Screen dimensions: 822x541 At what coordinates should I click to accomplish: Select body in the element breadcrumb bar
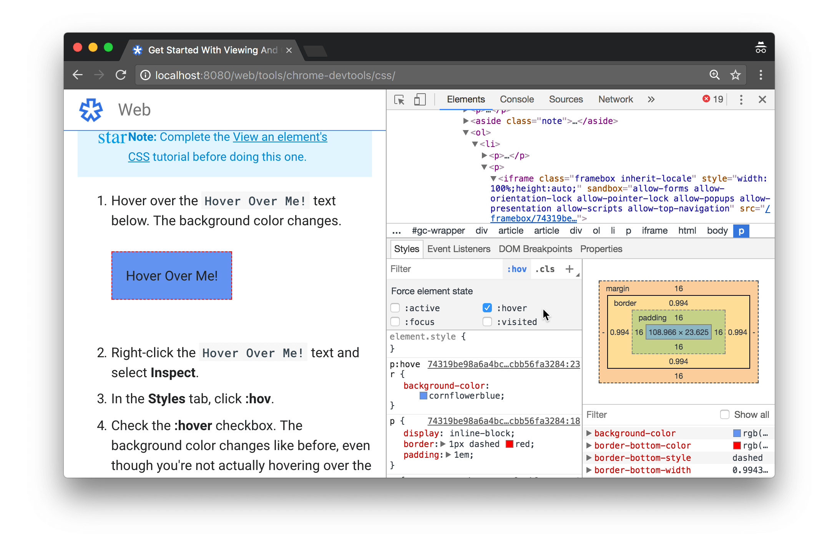click(x=716, y=231)
